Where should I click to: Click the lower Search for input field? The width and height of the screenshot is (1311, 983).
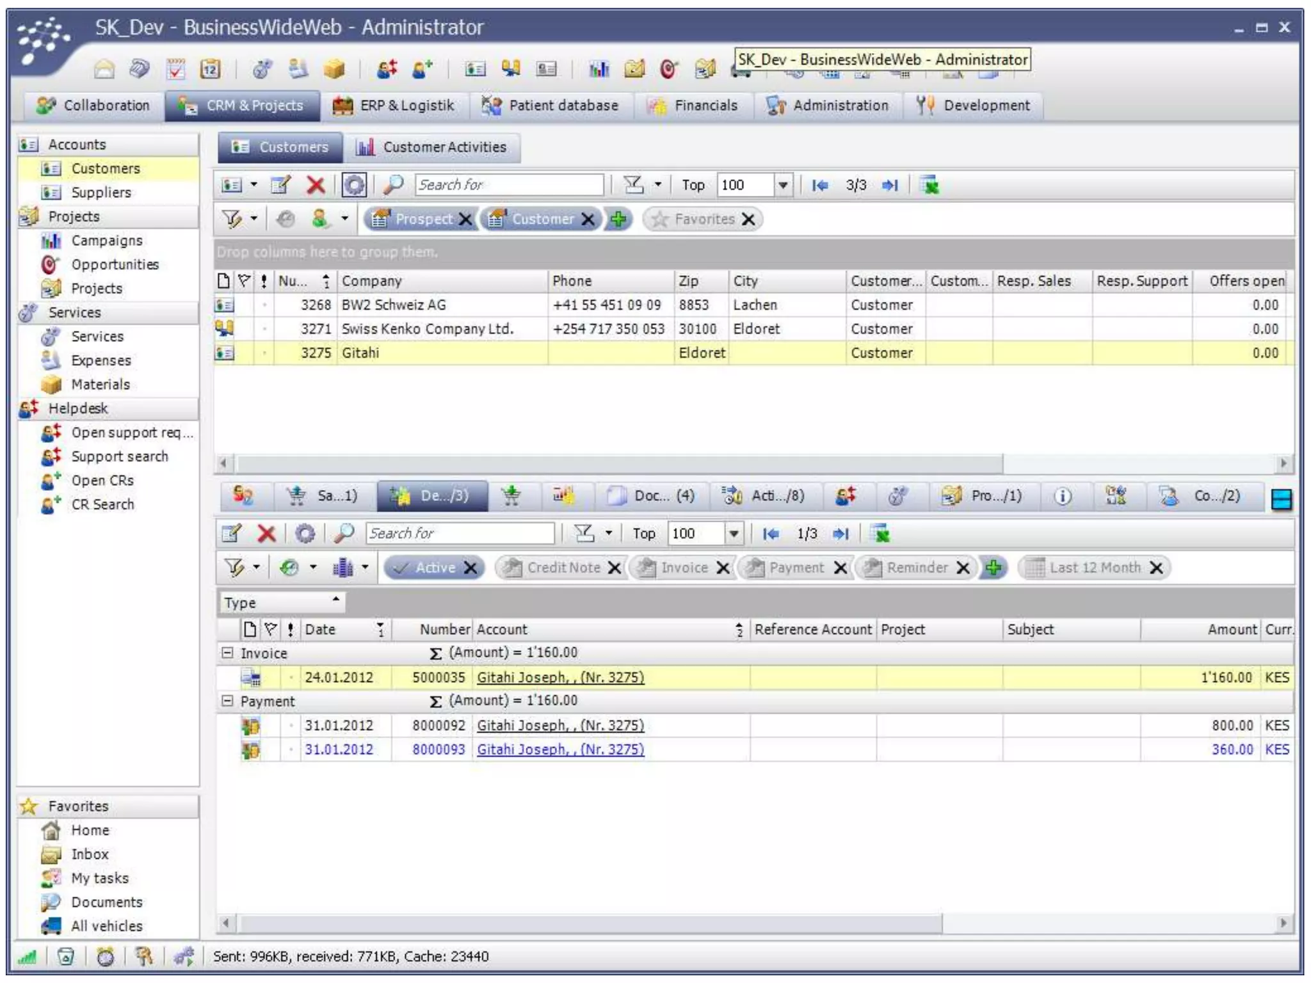460,533
